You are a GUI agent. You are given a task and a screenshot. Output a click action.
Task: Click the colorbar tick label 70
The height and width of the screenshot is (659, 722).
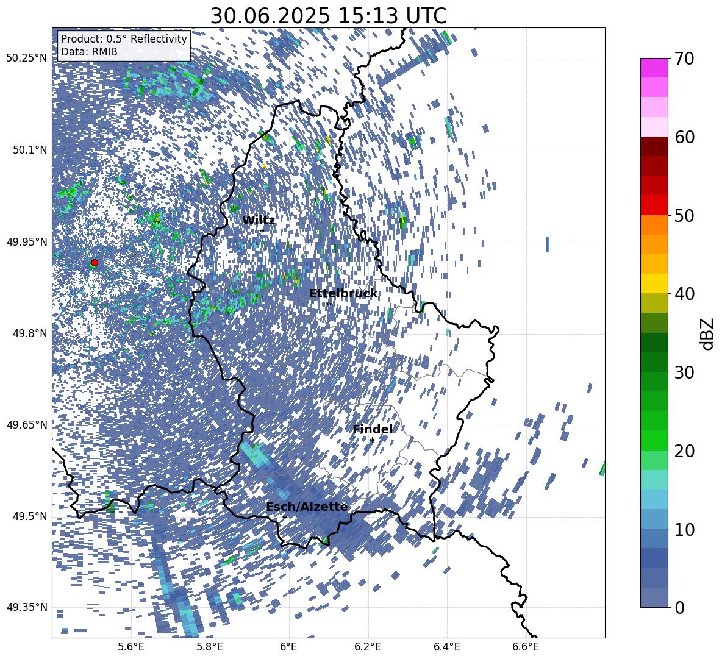tap(684, 59)
